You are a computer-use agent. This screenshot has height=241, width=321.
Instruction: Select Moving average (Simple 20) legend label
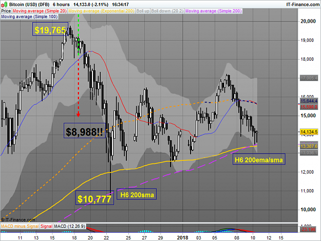click(40, 11)
